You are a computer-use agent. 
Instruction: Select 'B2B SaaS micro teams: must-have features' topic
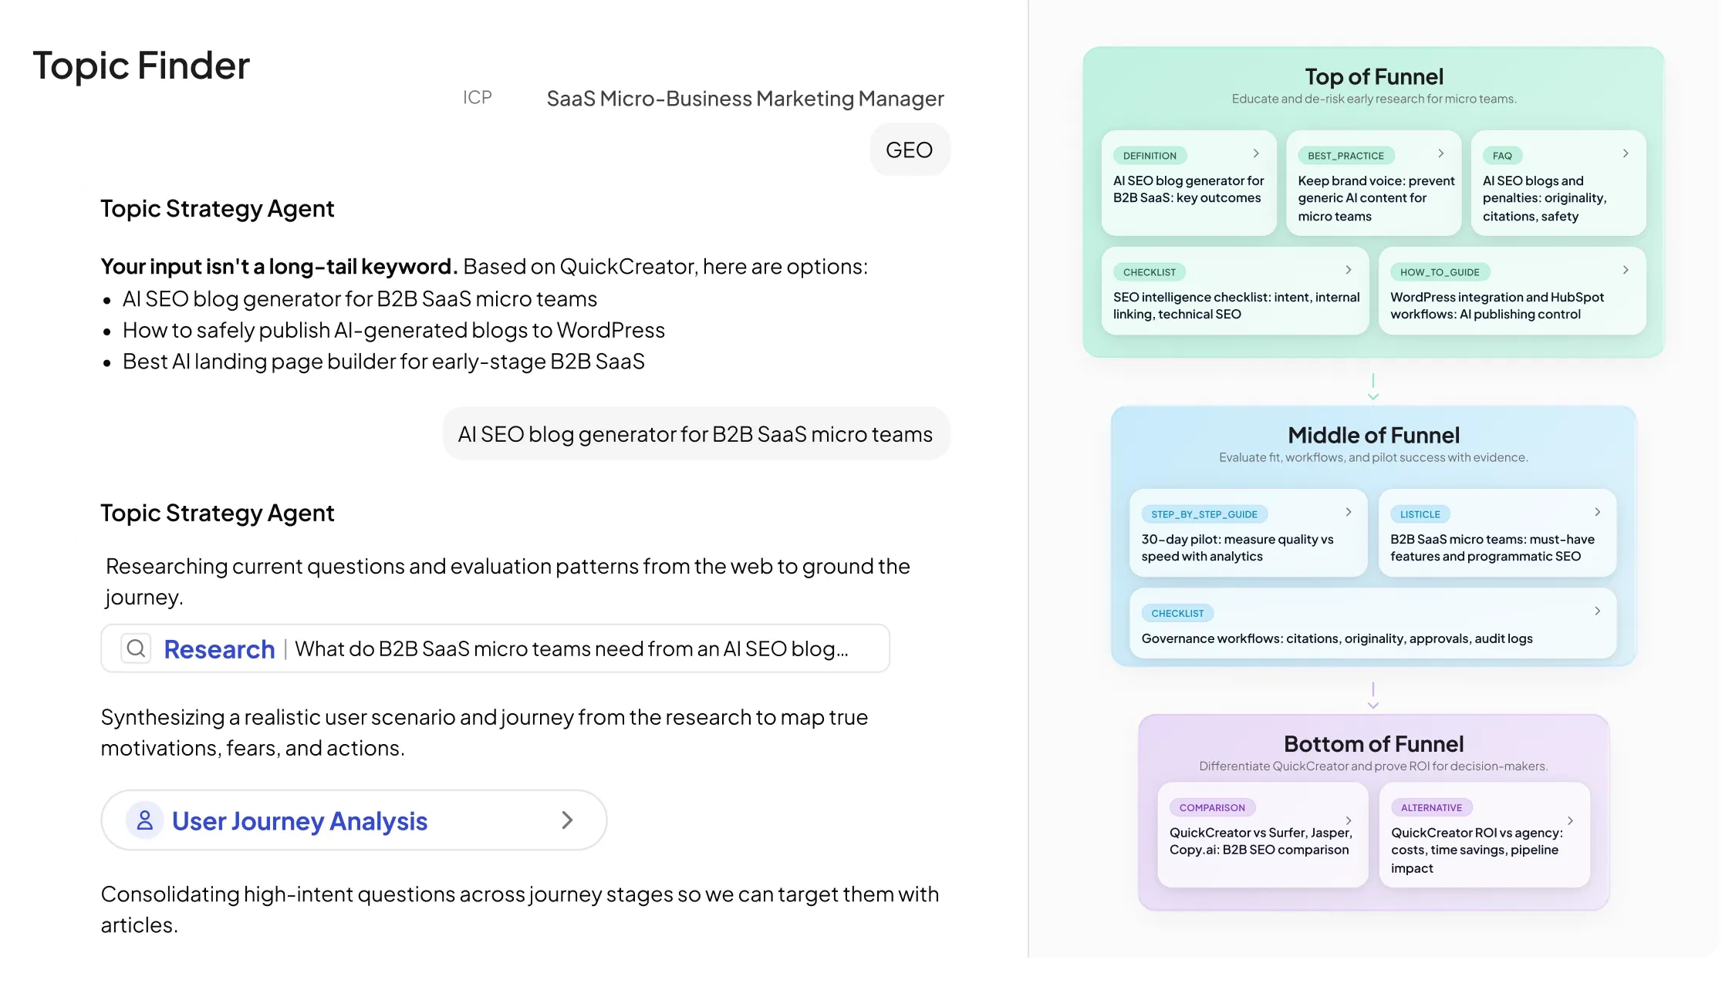pos(1492,547)
